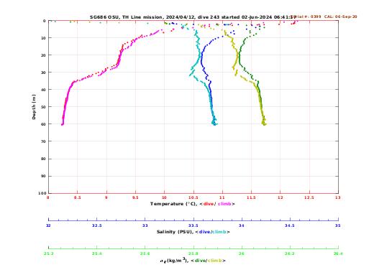Click the yellow 'climb' density legend word
This screenshot has width=374, height=280.
215,261
